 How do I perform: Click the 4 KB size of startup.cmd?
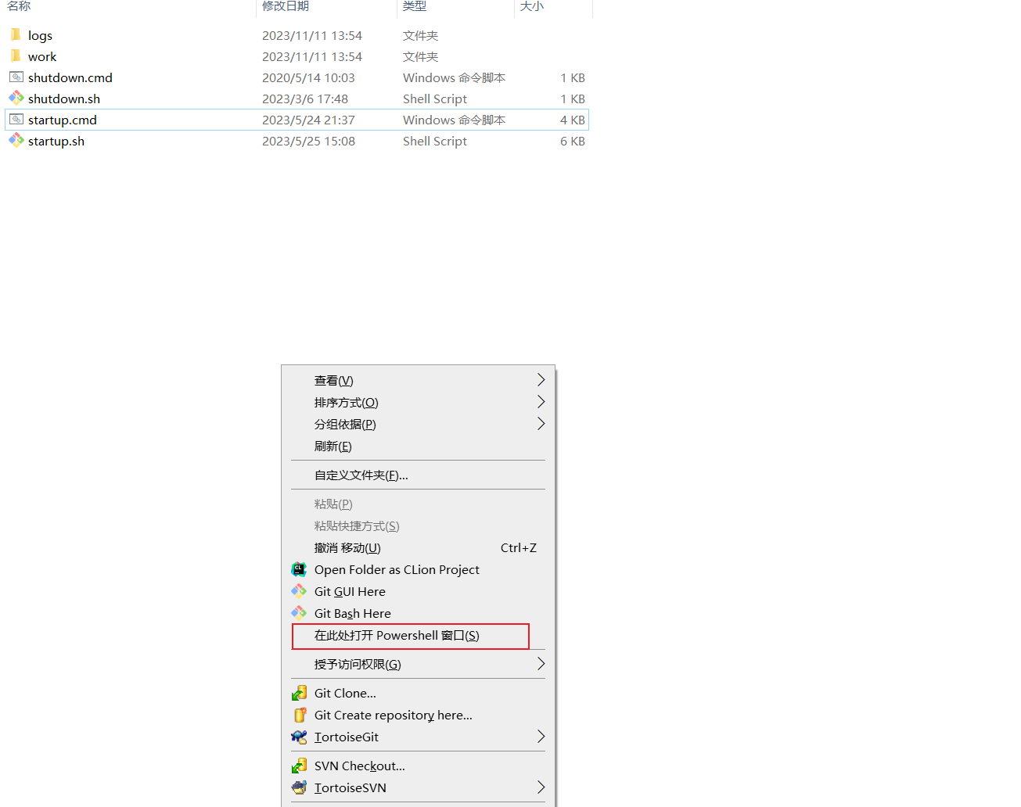(573, 120)
